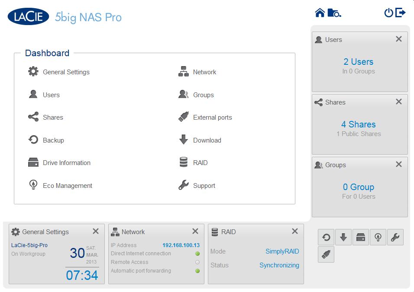Click the RAID widget title
The height and width of the screenshot is (292, 414).
228,232
